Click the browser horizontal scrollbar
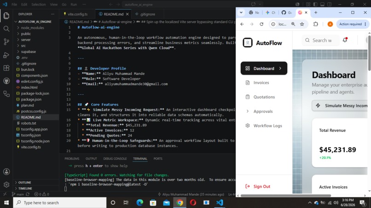This screenshot has width=371, height=208. 285,196
